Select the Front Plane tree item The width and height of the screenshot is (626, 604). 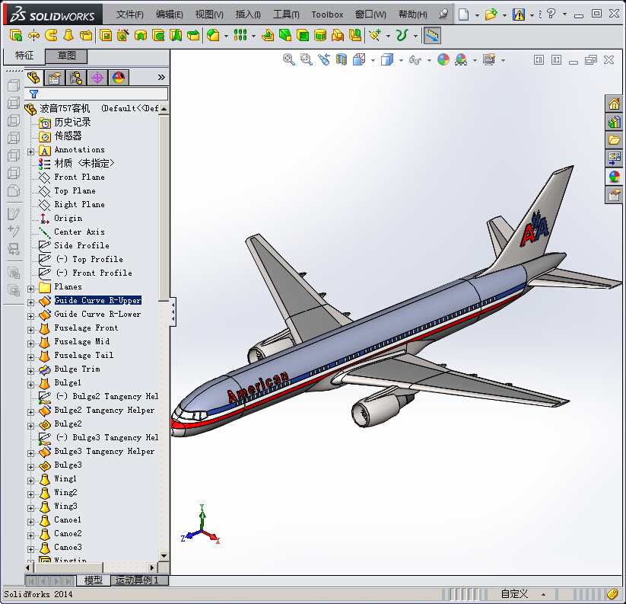(x=79, y=177)
